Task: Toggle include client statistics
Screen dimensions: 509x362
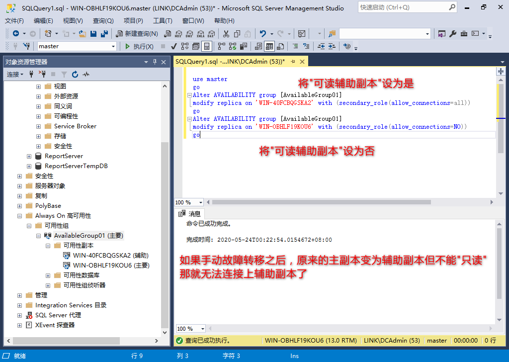Action: pyautogui.click(x=244, y=46)
